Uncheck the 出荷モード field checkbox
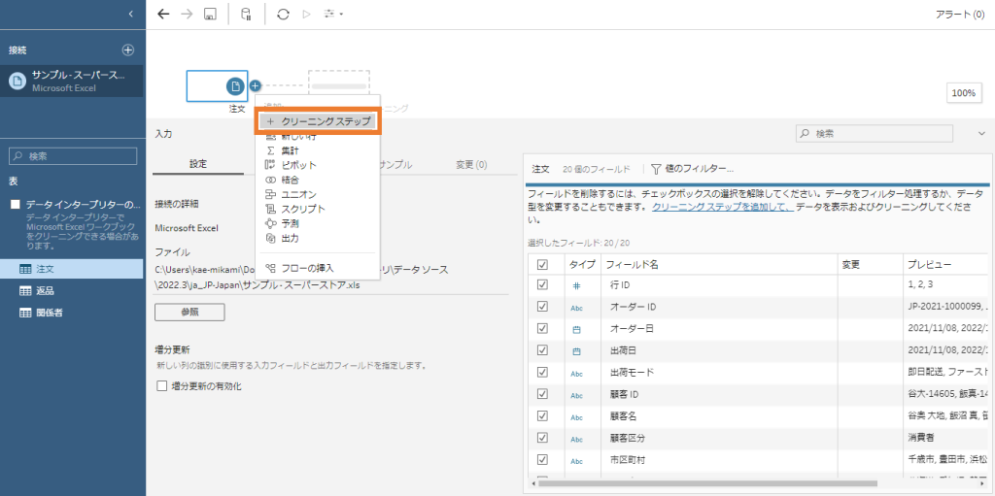Image resolution: width=995 pixels, height=496 pixels. (542, 372)
